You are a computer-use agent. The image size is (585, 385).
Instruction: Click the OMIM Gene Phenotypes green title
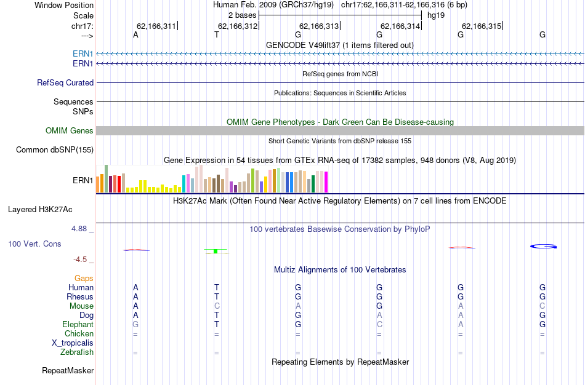click(x=341, y=122)
